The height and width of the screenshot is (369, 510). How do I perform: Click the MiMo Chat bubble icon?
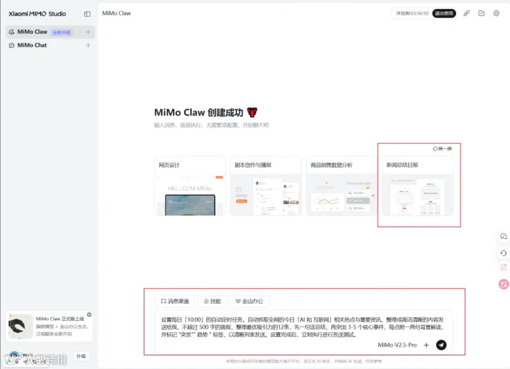point(11,45)
